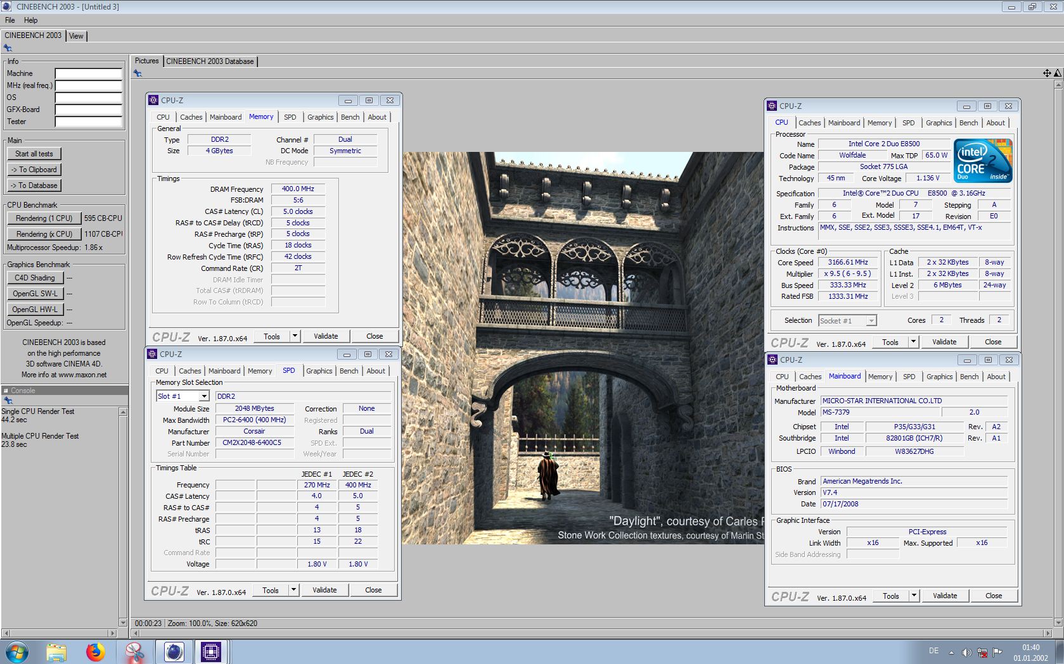Launch Firefox from the taskbar
The image size is (1064, 664).
[x=96, y=651]
